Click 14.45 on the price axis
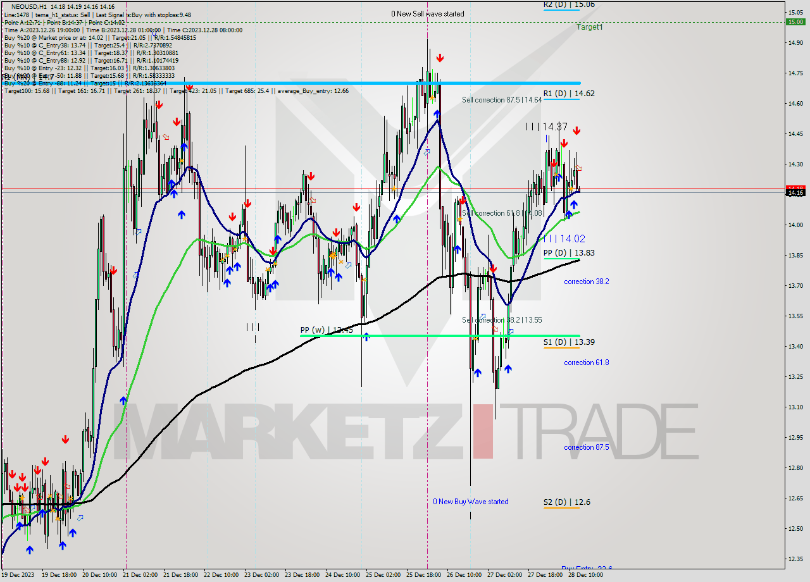810x582 pixels. (x=795, y=133)
